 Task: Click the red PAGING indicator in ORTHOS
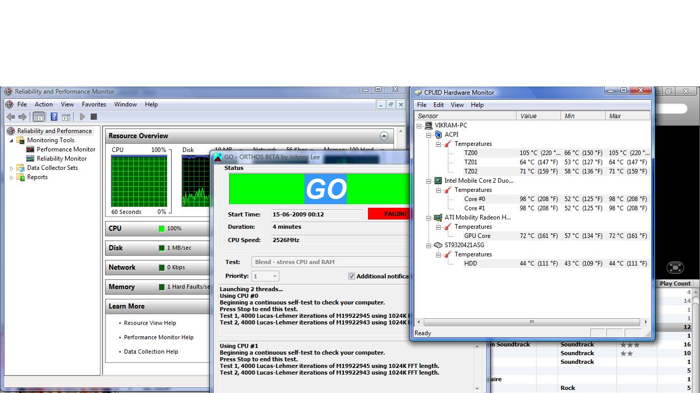pos(389,214)
